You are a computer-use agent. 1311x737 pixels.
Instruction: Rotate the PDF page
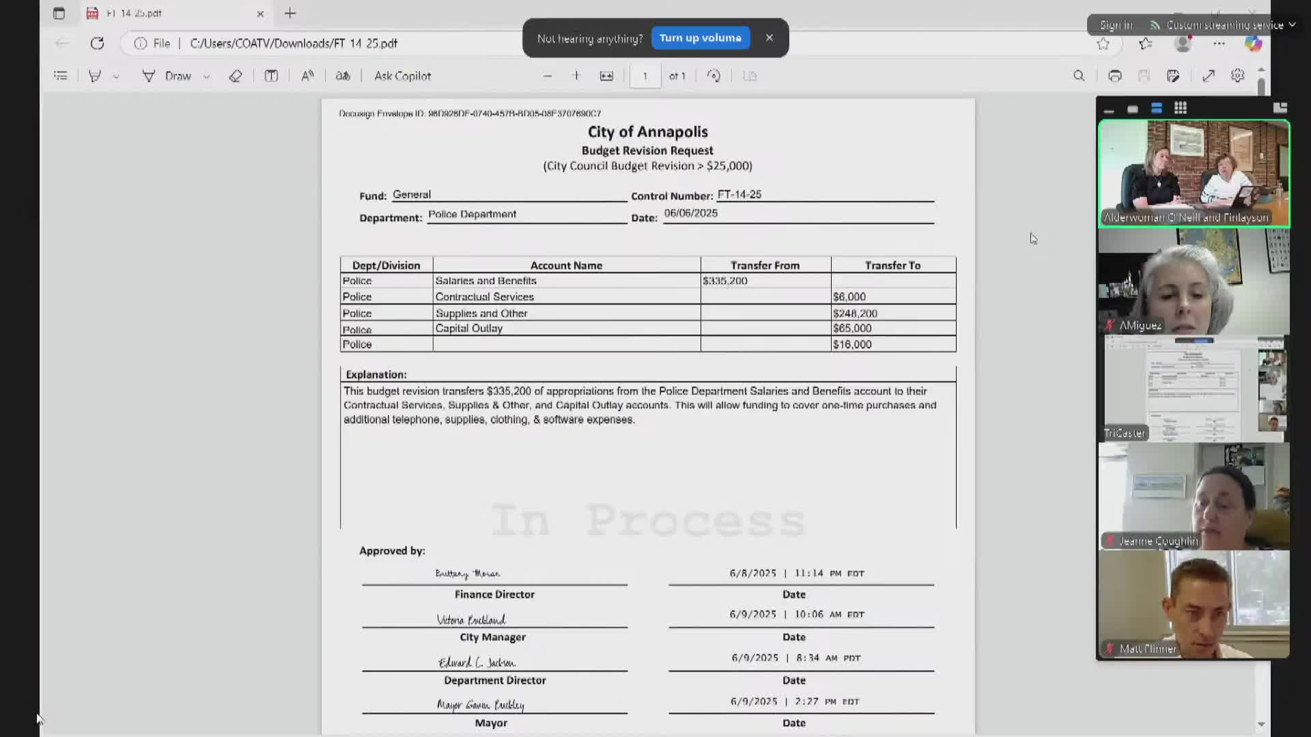[x=714, y=76]
